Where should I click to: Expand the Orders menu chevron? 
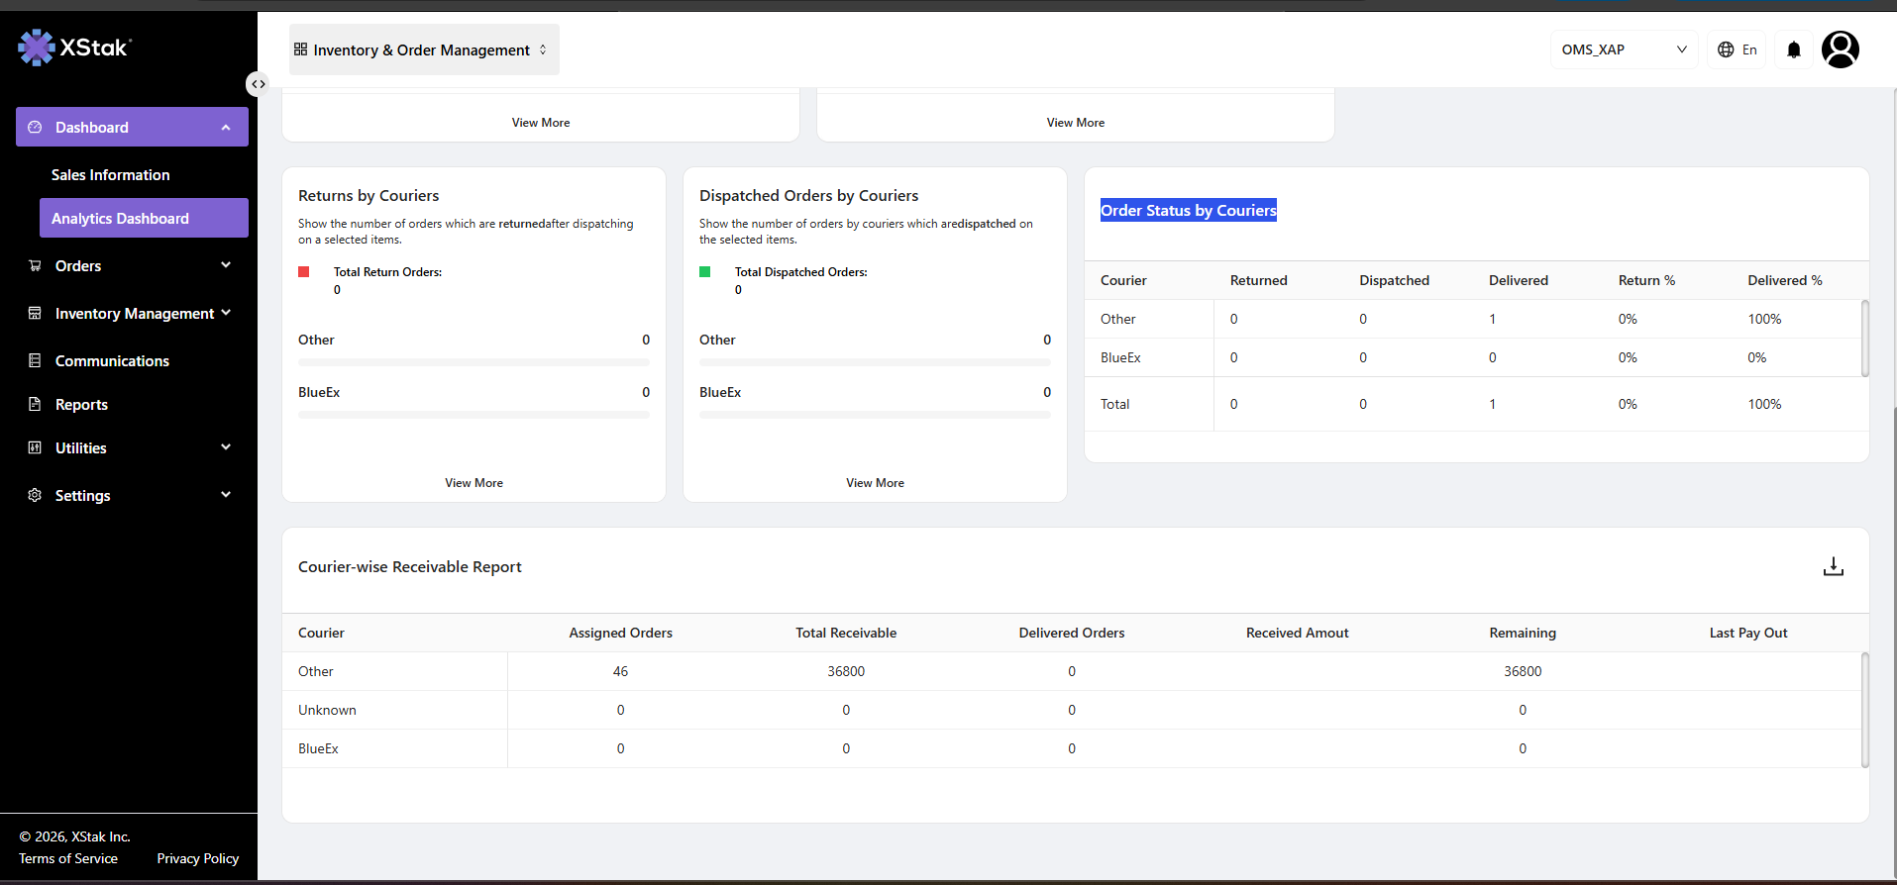226,265
